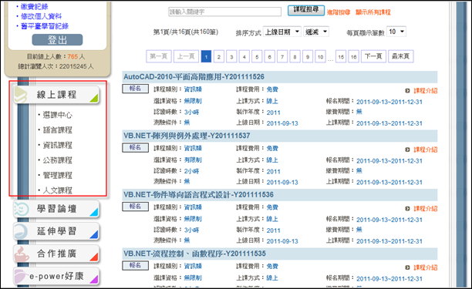Viewport: 472px width, 289px height.
Task: Open the 上線日期 sort-by dropdown
Action: pyautogui.click(x=282, y=32)
